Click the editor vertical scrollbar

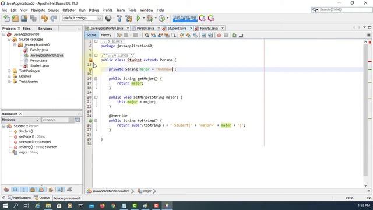pos(365,110)
